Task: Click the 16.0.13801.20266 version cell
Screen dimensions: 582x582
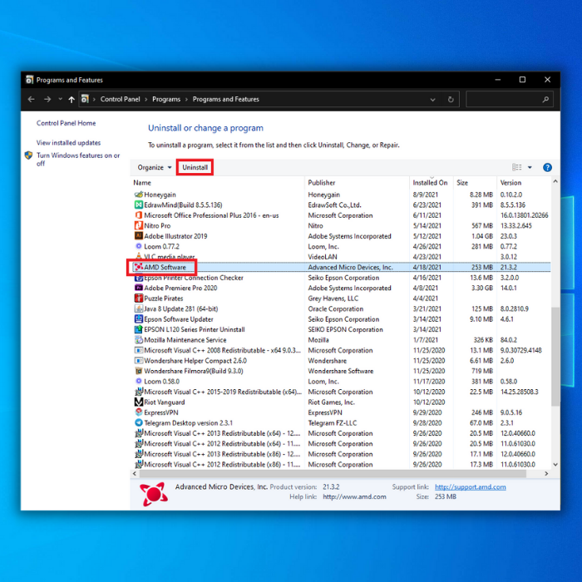Action: click(524, 215)
